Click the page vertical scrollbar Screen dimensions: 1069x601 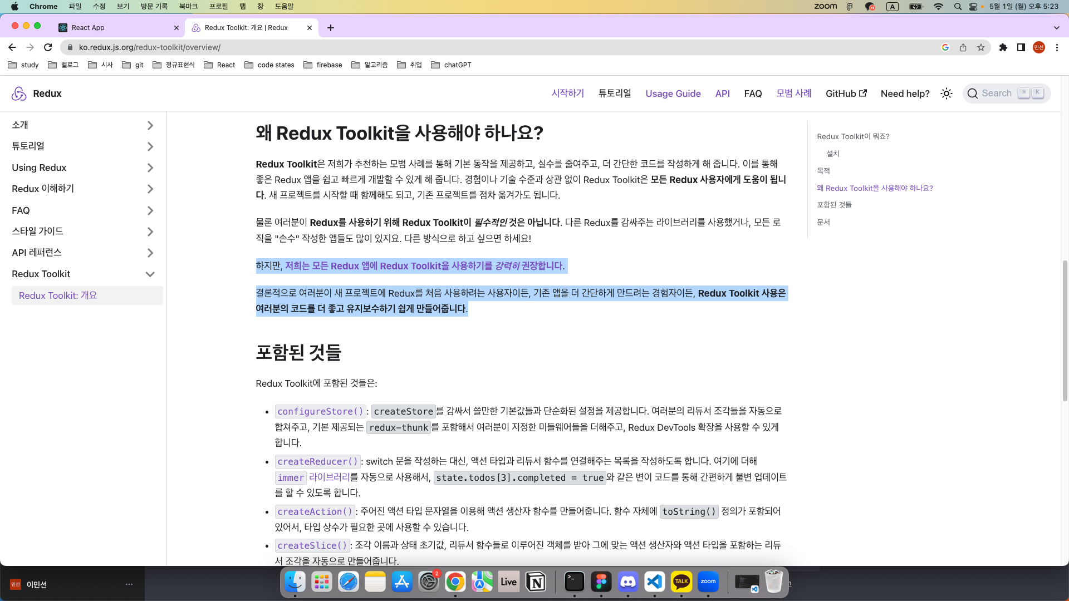(x=1065, y=330)
